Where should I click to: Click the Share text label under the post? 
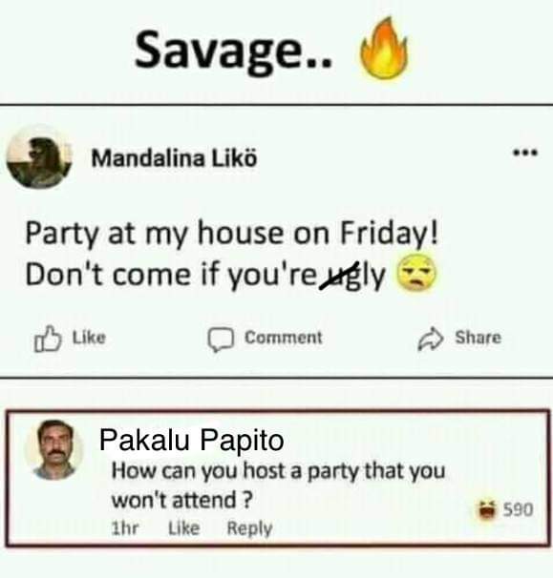tap(479, 338)
